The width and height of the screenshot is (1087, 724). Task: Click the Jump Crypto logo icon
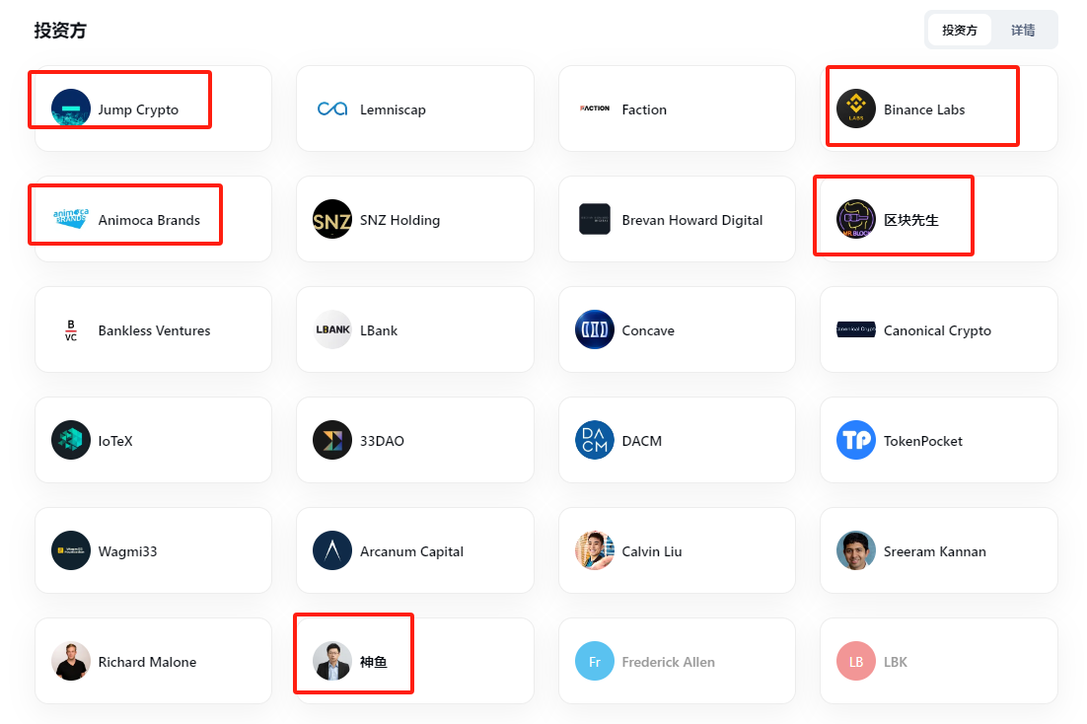pyautogui.click(x=71, y=109)
